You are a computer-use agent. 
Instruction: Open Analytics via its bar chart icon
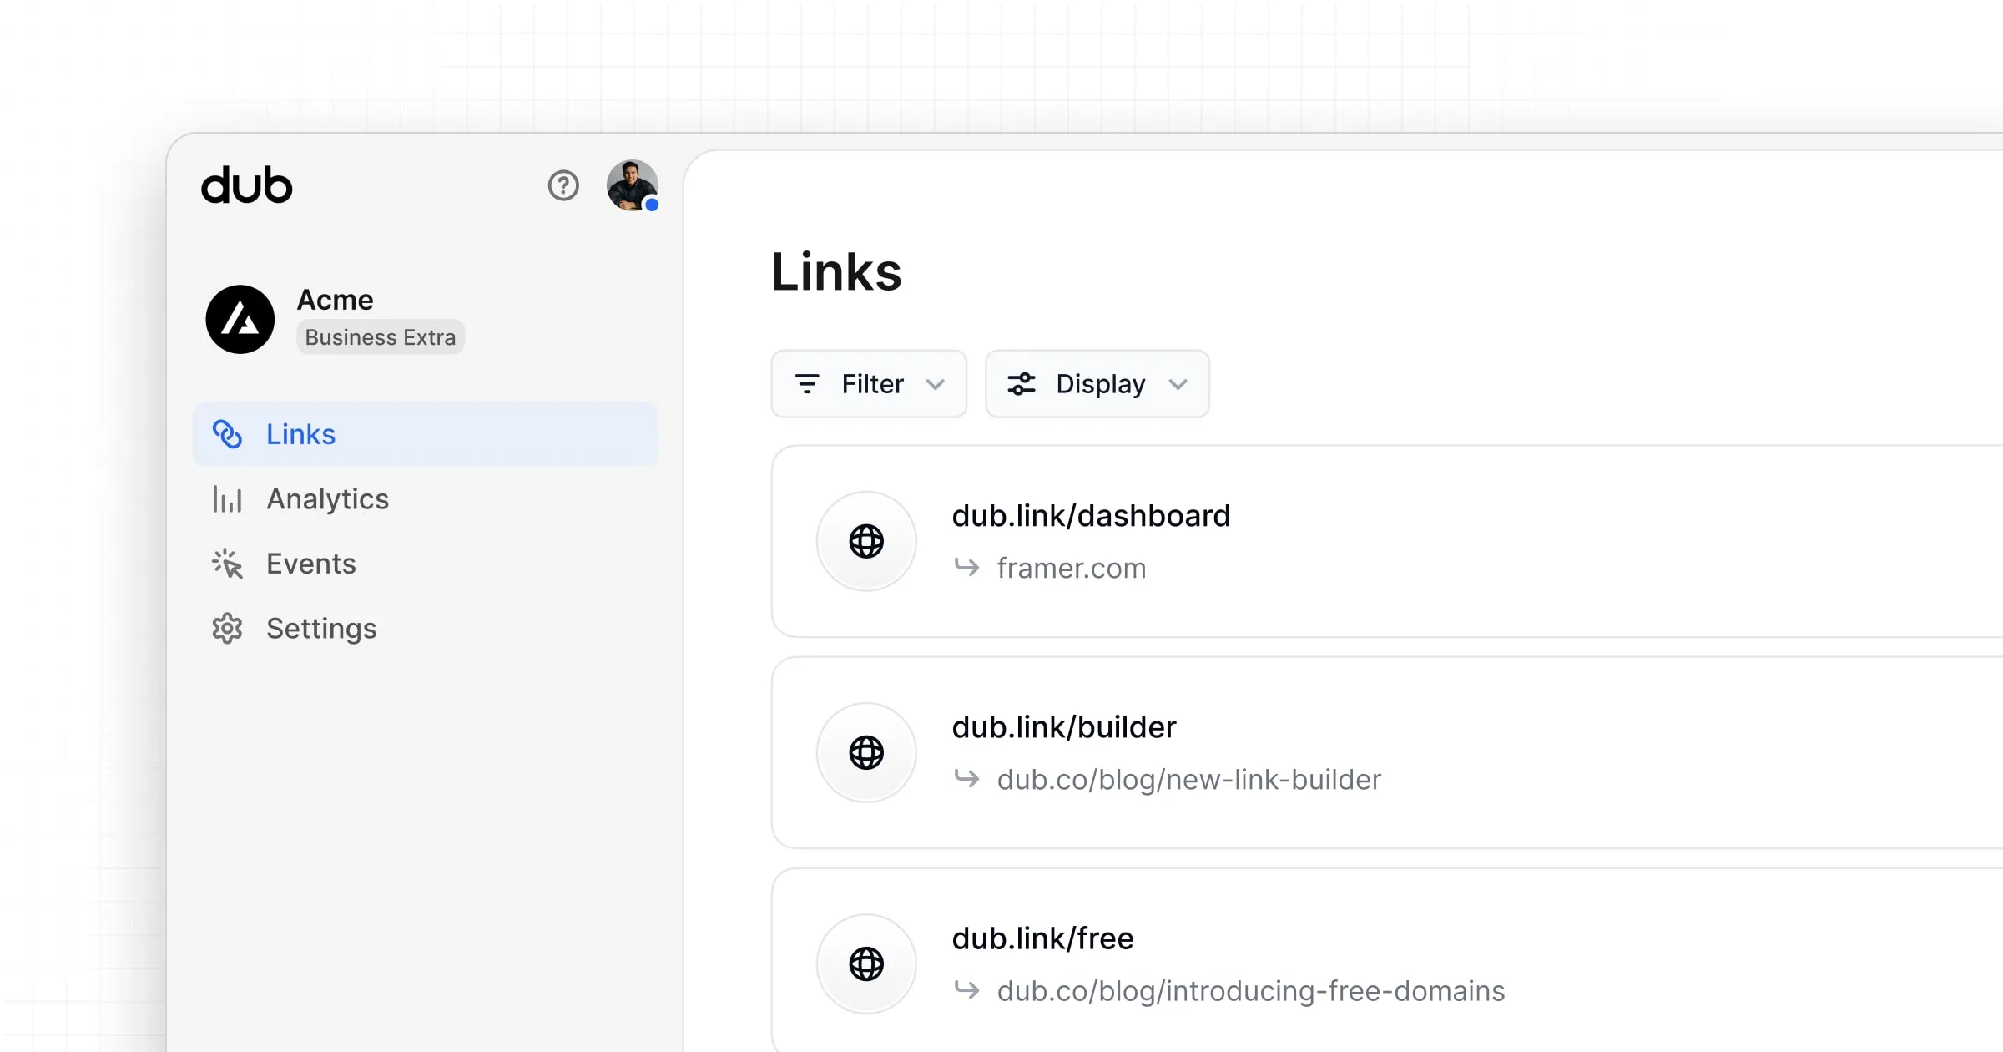pos(226,498)
